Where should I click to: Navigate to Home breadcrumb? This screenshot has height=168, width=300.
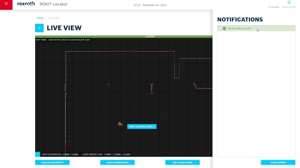tap(40, 18)
